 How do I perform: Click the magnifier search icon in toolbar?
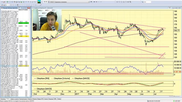142,2
